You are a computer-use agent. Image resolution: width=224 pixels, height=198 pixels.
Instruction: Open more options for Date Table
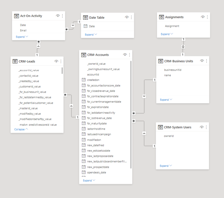click(x=131, y=17)
